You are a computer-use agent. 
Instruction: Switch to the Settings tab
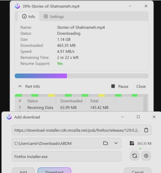[x=54, y=16]
